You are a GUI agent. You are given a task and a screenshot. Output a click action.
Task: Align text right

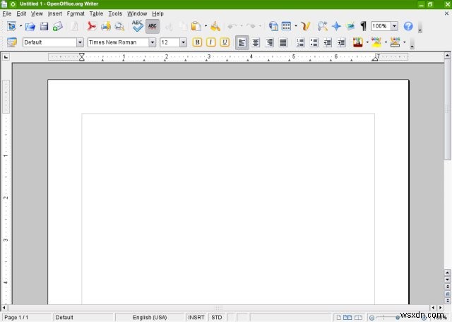269,42
